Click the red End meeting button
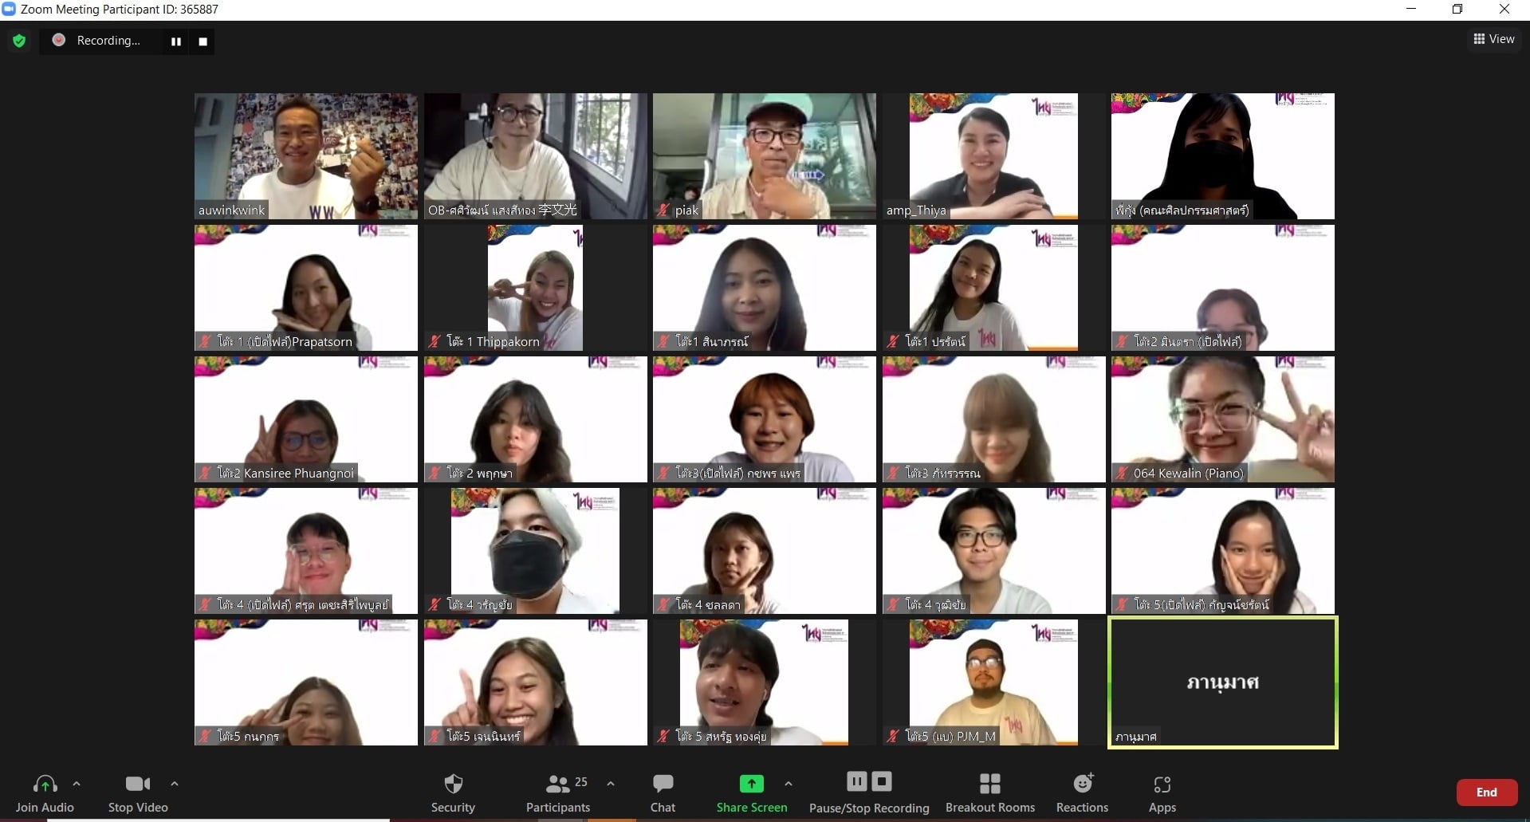 tap(1486, 792)
